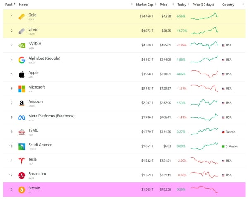Open the TSMC company link
248x199 pixels.
33,130
